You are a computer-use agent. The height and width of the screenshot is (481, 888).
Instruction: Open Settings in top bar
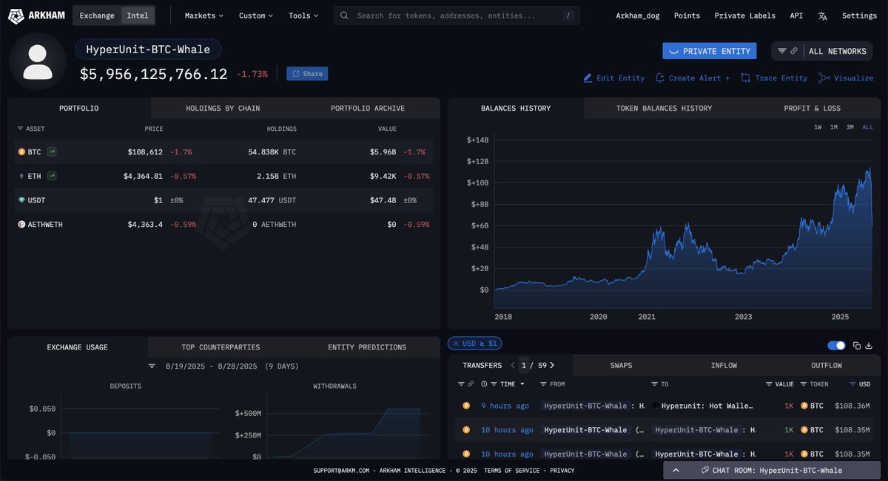coord(859,16)
